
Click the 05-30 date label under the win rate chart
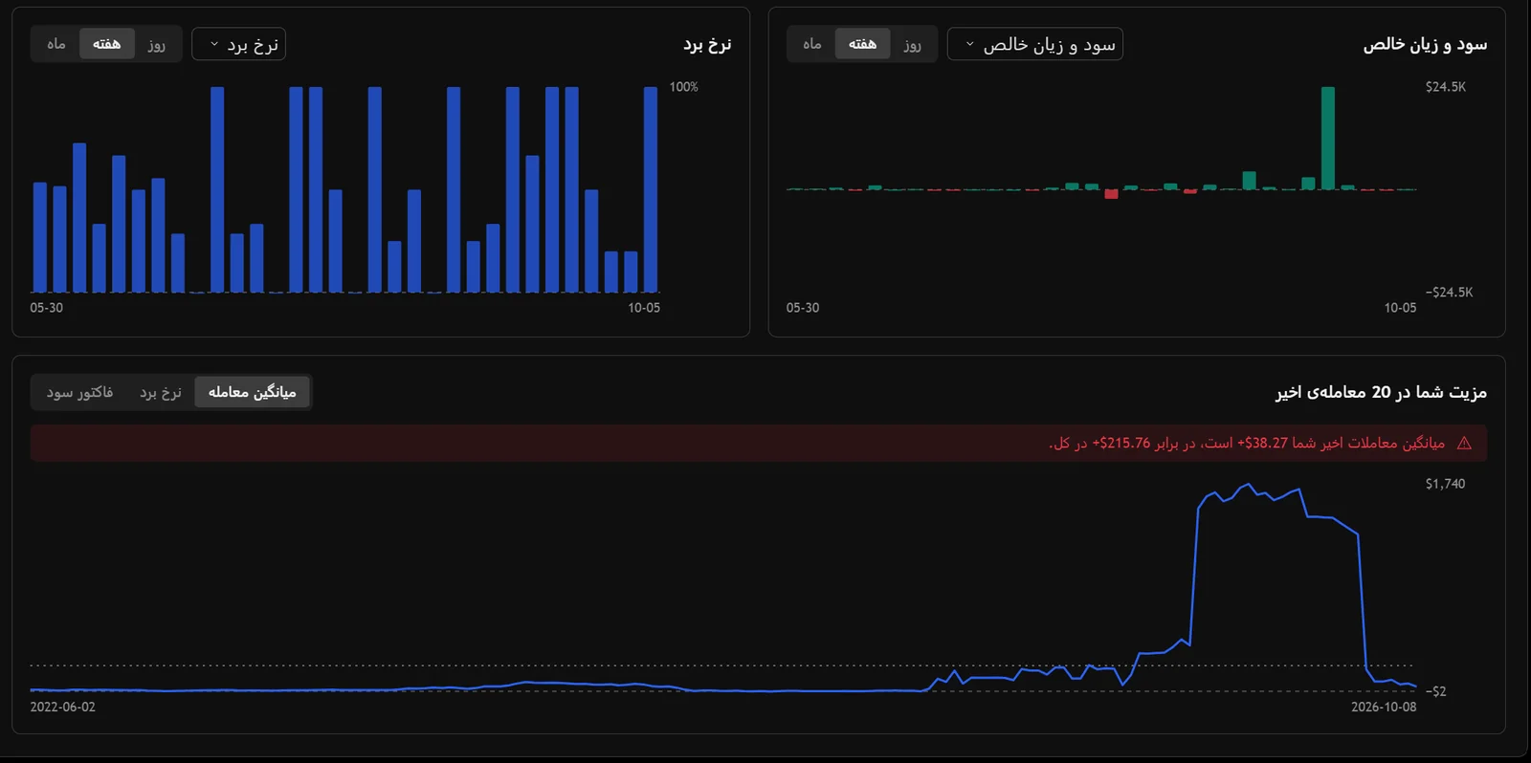[x=47, y=308]
